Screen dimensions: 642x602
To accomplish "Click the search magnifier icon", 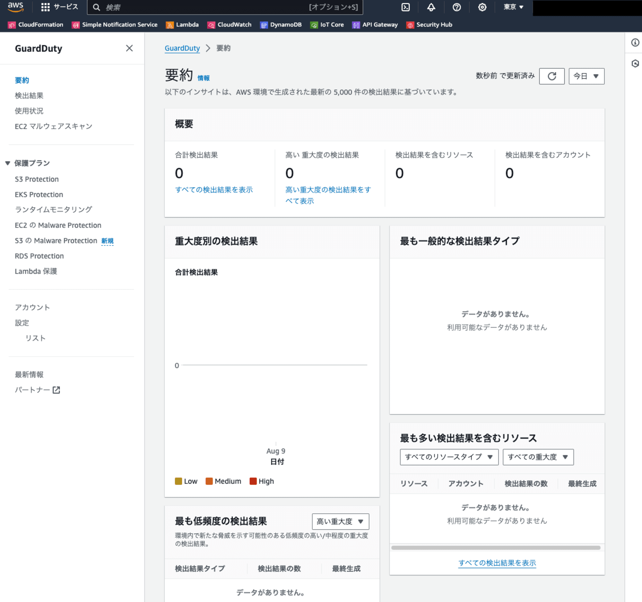I will click(96, 7).
